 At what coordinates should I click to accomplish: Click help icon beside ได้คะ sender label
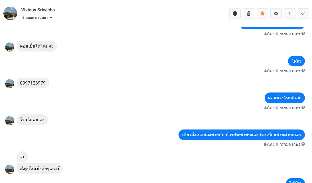tap(303, 71)
